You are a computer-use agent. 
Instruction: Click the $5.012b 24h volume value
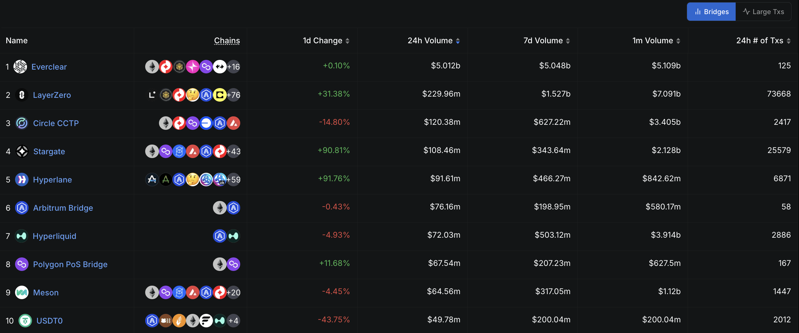click(x=446, y=66)
